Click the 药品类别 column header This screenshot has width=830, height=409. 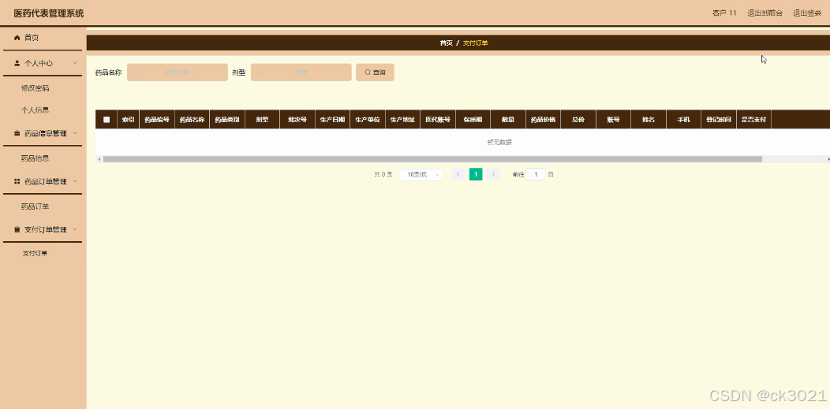pos(227,120)
